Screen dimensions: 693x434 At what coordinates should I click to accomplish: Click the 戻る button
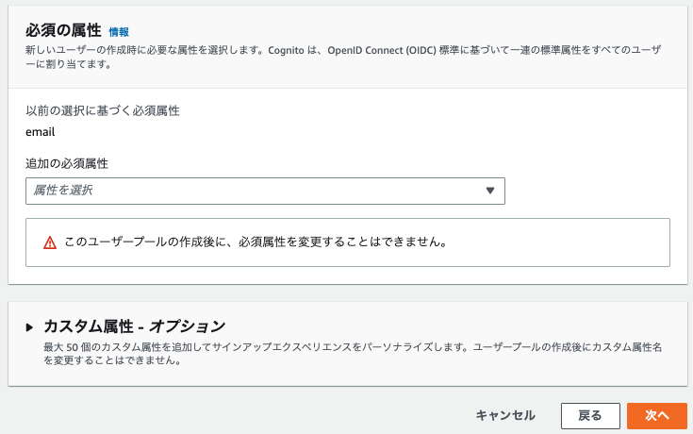(x=590, y=416)
